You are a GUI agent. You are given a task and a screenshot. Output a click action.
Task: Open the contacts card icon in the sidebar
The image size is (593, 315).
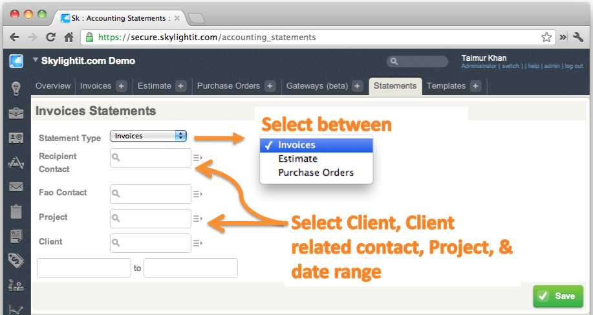[x=16, y=138]
